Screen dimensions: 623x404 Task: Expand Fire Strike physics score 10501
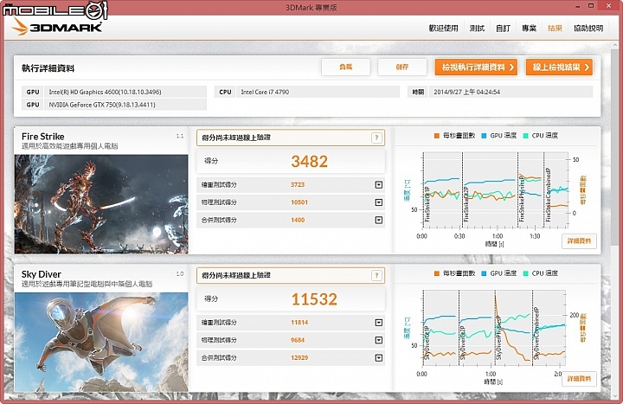click(x=379, y=202)
